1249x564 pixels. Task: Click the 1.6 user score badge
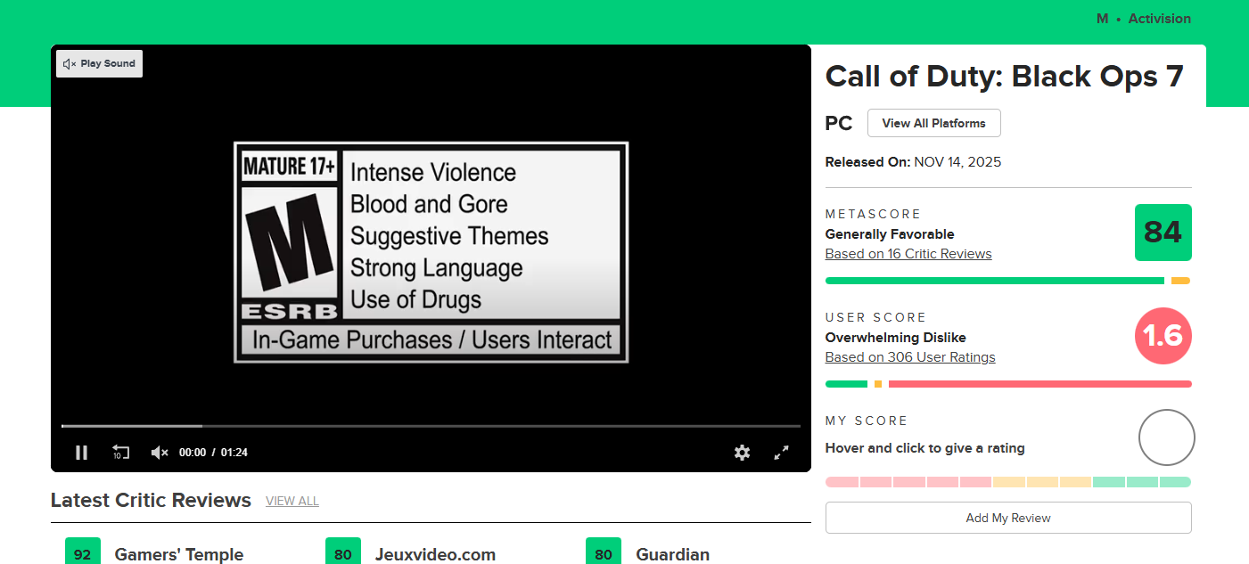(1163, 336)
